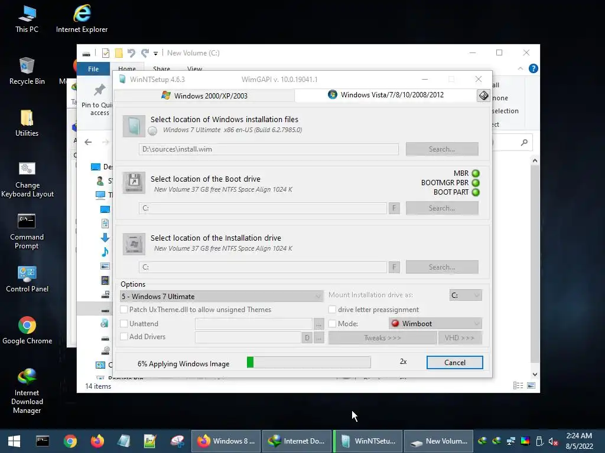Click the Explorer back arrow
Image resolution: width=605 pixels, height=453 pixels.
88,142
